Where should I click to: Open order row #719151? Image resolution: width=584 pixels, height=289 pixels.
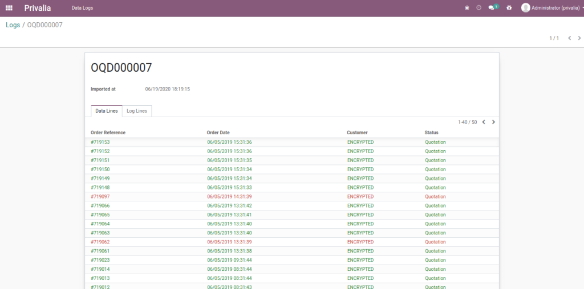[x=292, y=160]
